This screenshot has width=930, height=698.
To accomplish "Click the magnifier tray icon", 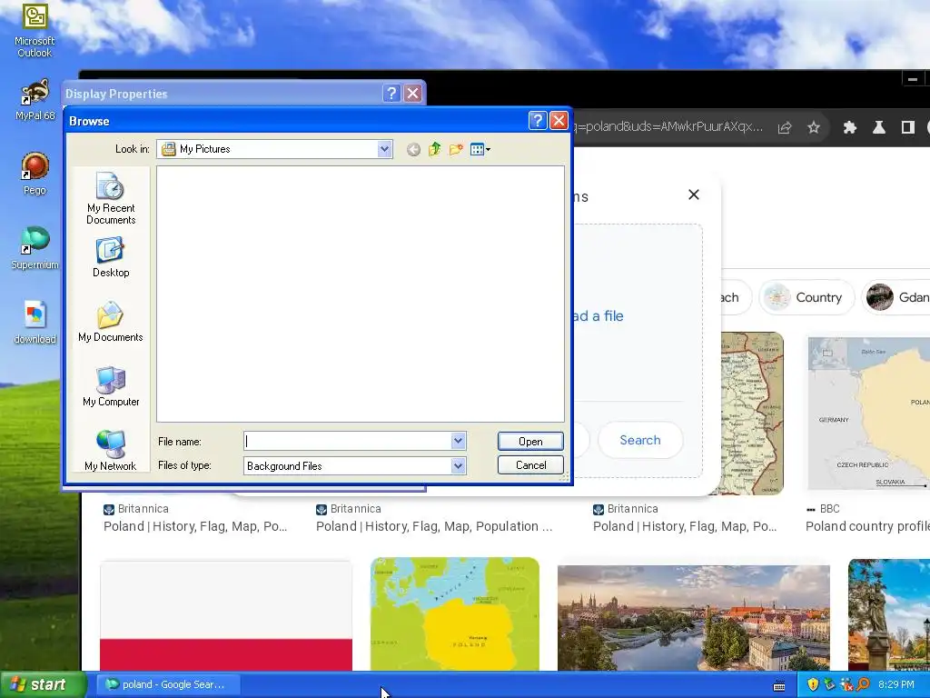I will 863,684.
